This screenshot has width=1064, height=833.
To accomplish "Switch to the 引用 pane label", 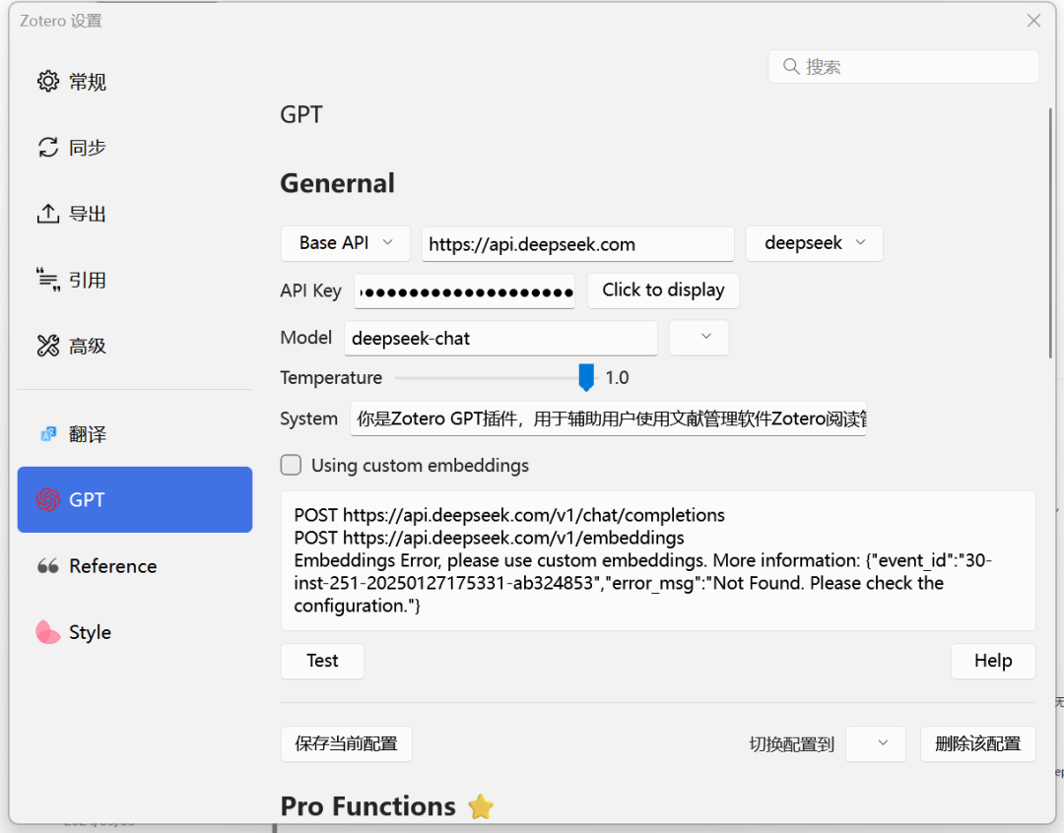I will tap(88, 281).
